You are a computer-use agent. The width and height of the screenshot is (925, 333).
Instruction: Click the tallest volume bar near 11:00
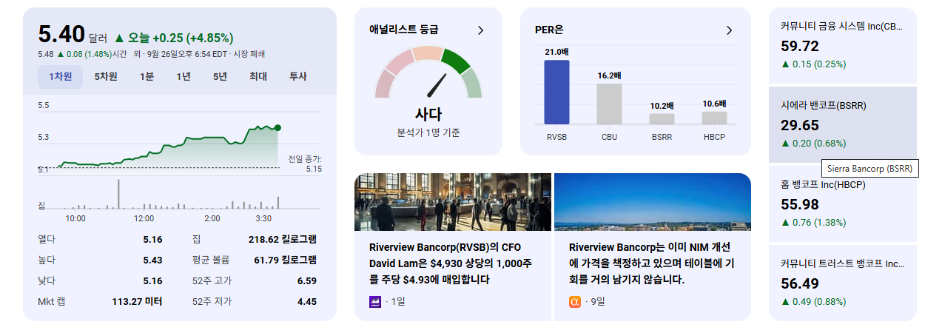point(118,194)
